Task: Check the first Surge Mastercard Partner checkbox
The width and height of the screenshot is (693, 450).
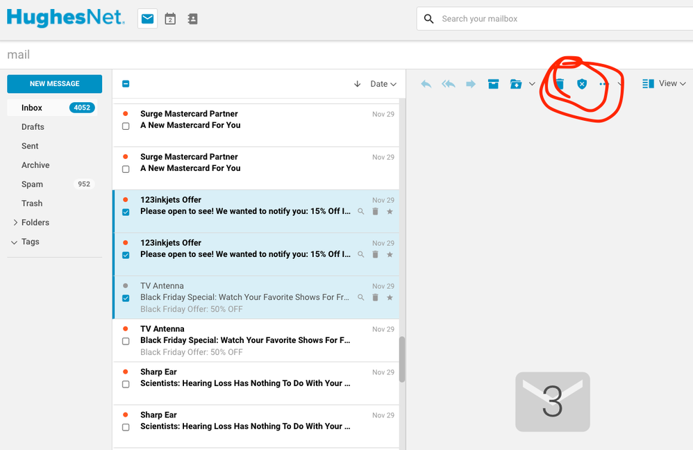Action: tap(126, 126)
